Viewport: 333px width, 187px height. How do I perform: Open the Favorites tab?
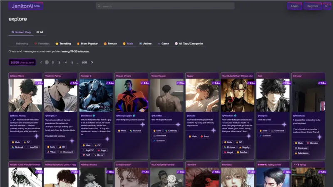click(x=42, y=44)
